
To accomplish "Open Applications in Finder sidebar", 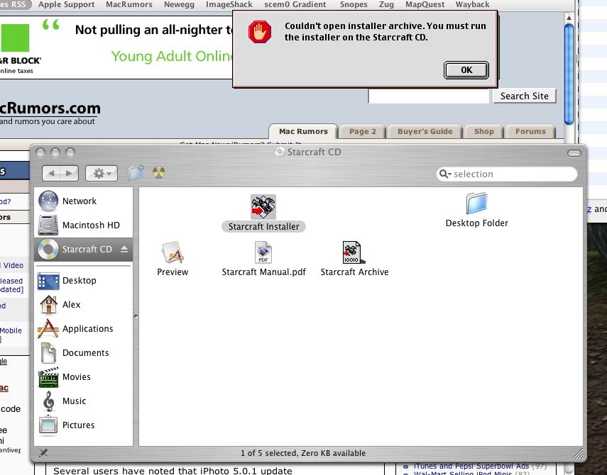I will [x=83, y=328].
